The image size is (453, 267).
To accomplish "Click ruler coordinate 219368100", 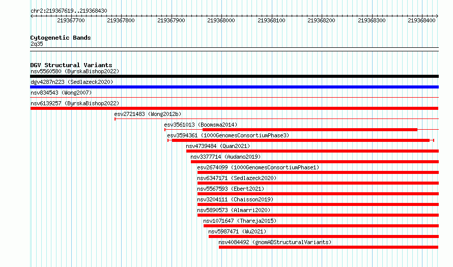I will point(271,20).
